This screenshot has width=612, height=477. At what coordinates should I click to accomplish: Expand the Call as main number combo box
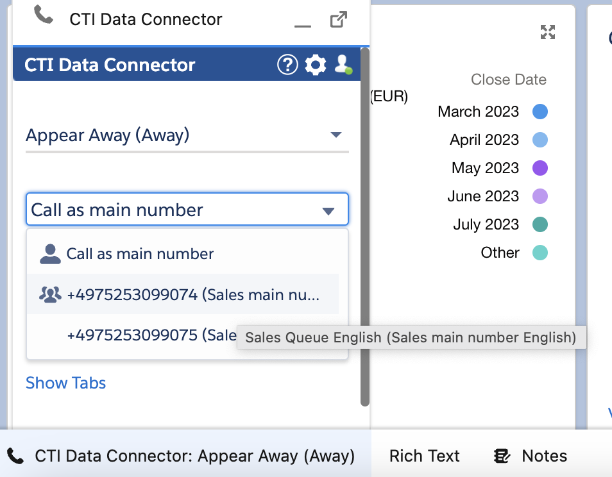pyautogui.click(x=187, y=209)
